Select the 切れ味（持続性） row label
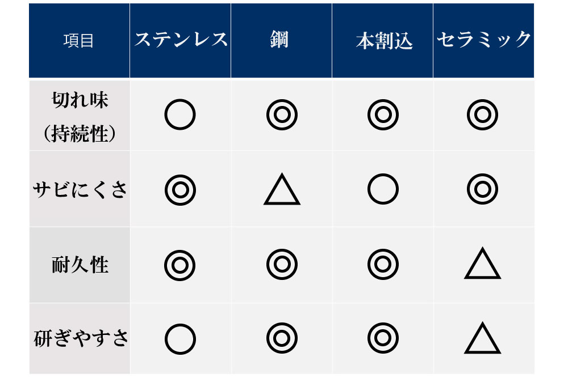 80,117
